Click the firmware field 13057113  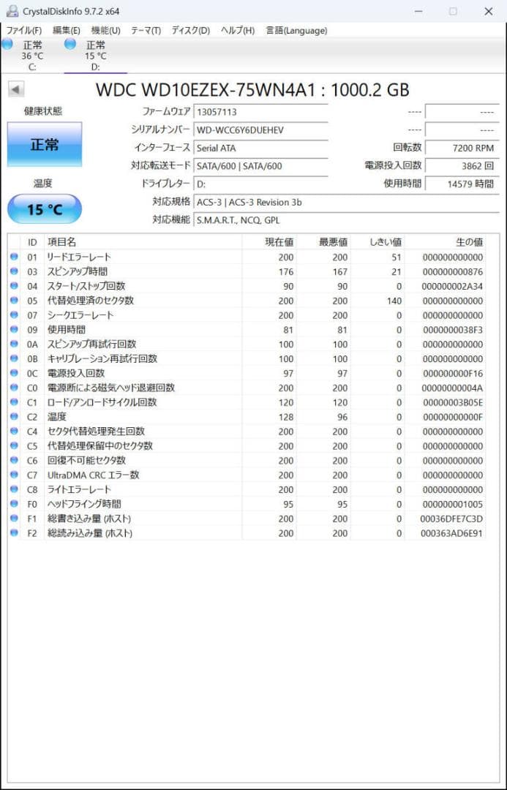260,112
